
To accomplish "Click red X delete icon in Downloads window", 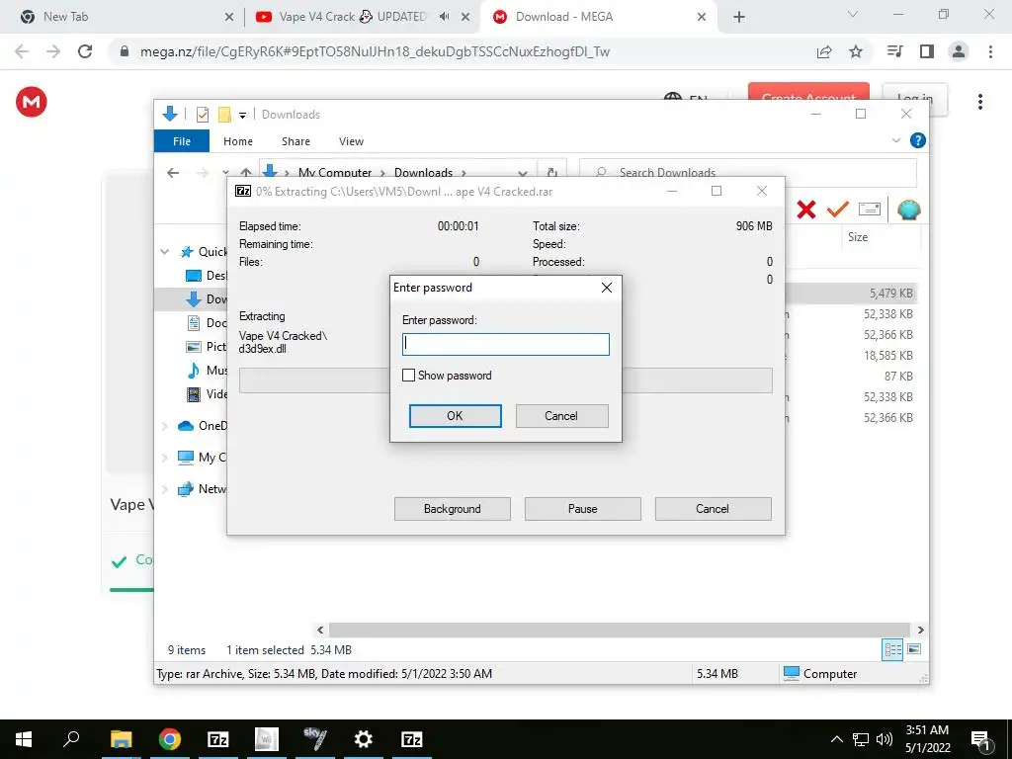I will click(x=806, y=210).
